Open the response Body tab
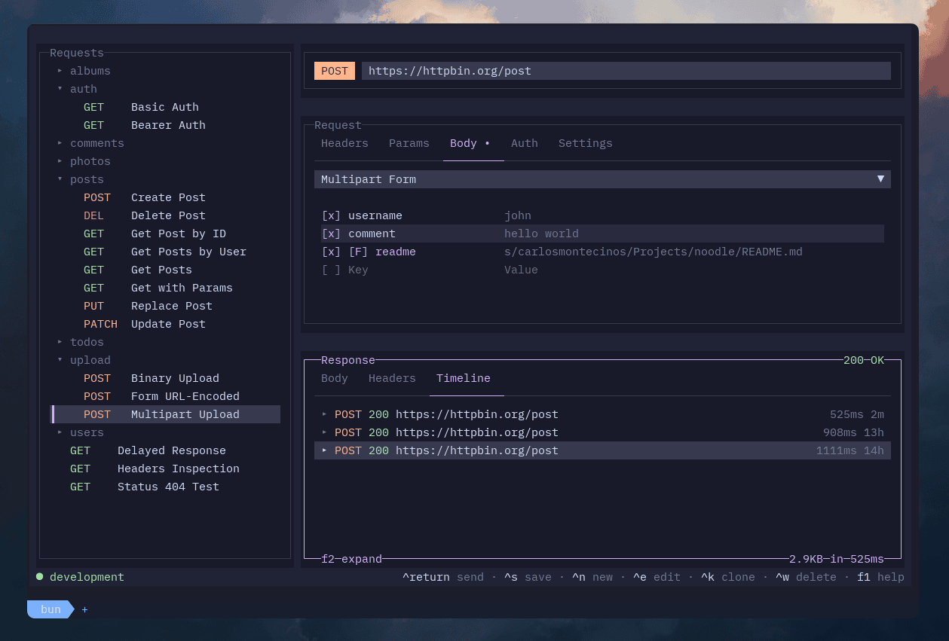The width and height of the screenshot is (949, 641). point(335,378)
